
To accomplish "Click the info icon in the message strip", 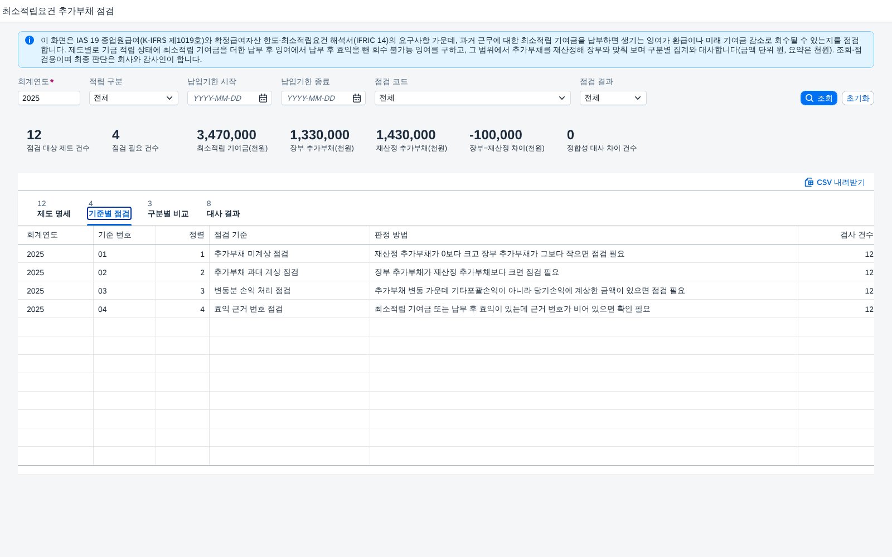I will tap(30, 40).
